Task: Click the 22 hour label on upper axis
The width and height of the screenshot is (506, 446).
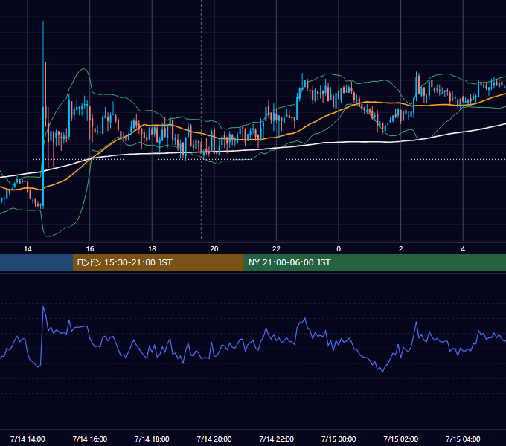Action: point(276,249)
